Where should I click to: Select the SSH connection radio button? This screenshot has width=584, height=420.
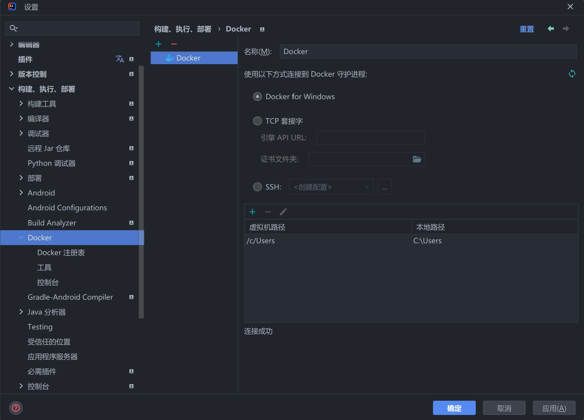257,187
